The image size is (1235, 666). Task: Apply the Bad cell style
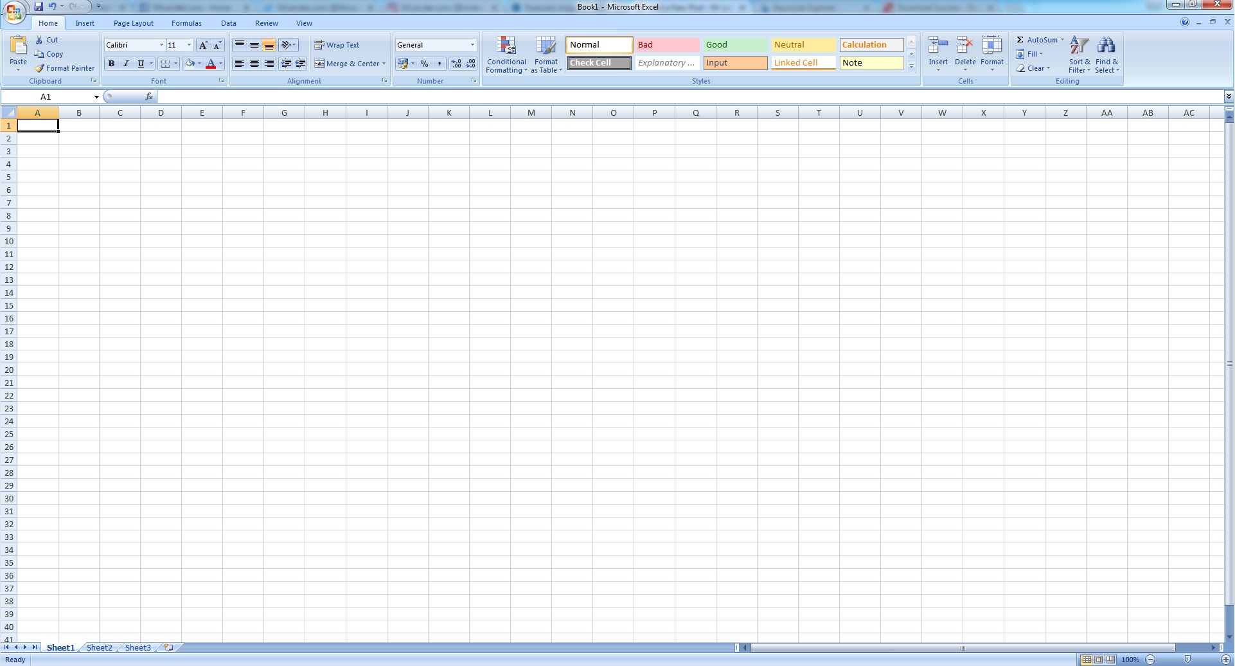667,44
